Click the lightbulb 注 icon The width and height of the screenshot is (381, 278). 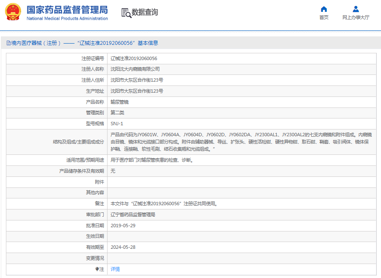97,269
